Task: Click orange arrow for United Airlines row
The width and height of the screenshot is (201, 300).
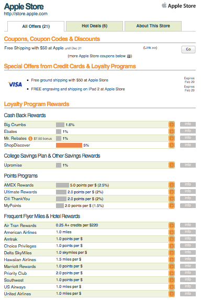Action: pyautogui.click(x=172, y=294)
